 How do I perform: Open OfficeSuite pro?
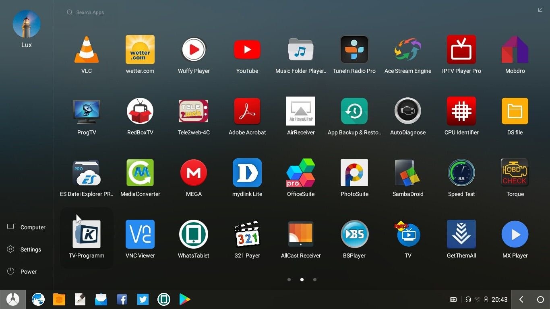[301, 173]
